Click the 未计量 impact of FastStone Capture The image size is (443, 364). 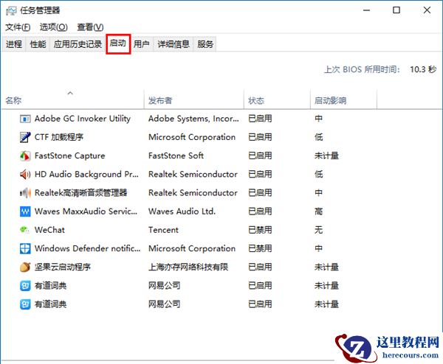coord(326,156)
